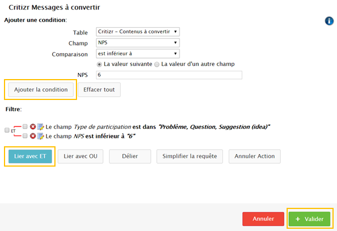Tick the Type de participation condition checkbox

click(x=25, y=127)
